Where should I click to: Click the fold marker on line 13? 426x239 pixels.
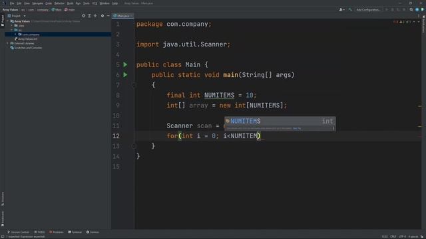click(x=134, y=146)
